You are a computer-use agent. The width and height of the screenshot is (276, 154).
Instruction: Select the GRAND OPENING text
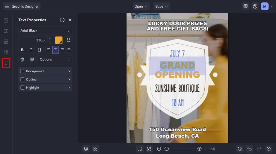[x=177, y=70]
